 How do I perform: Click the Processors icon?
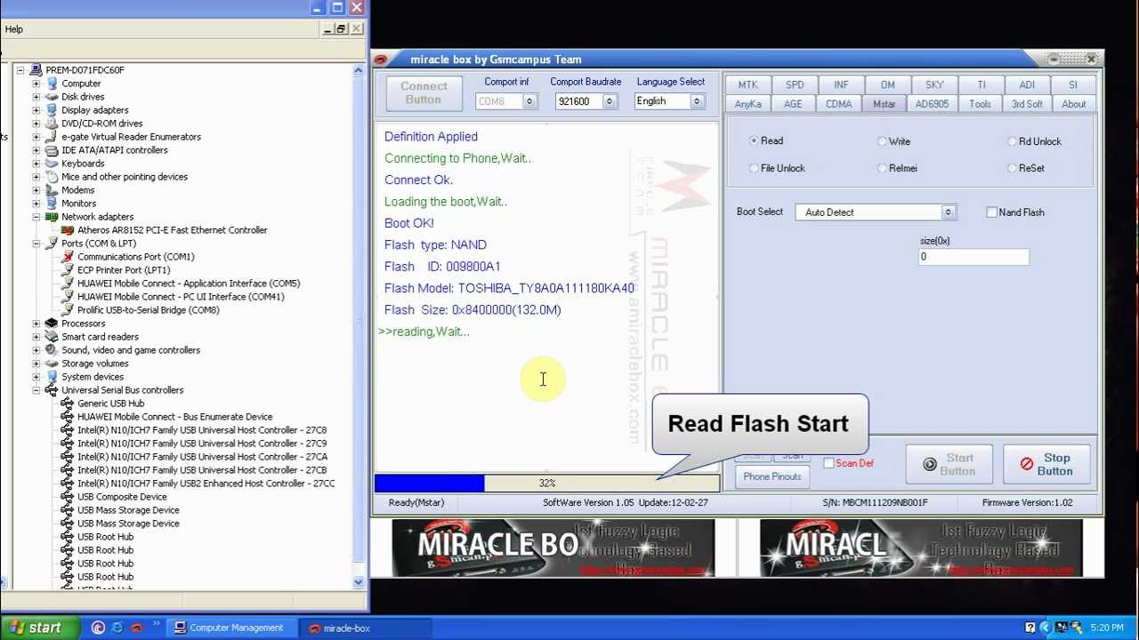click(52, 324)
